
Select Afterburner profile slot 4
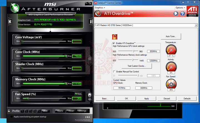35,111
